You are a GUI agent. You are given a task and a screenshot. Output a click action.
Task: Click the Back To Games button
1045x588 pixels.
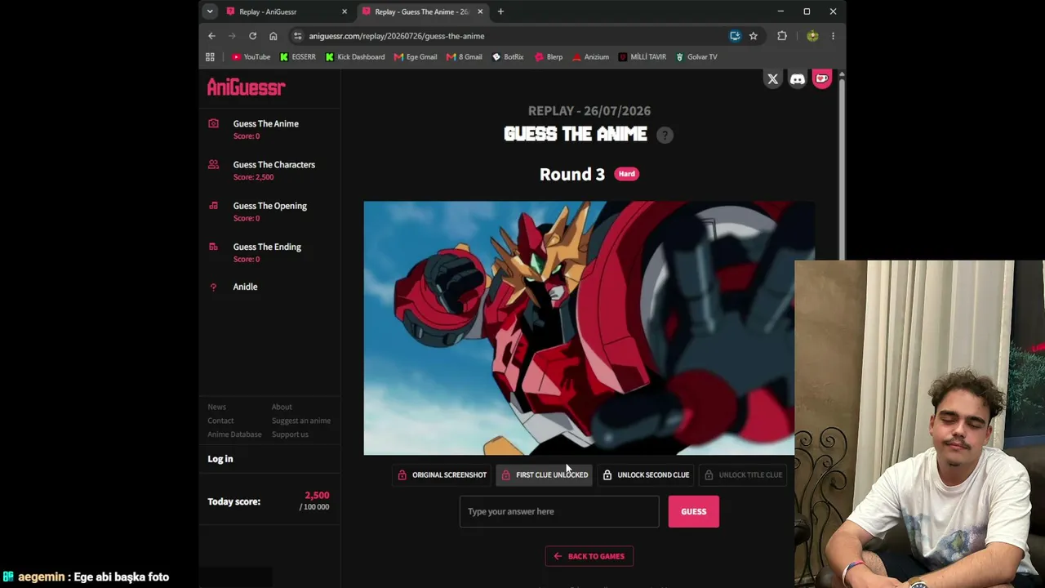tap(589, 556)
